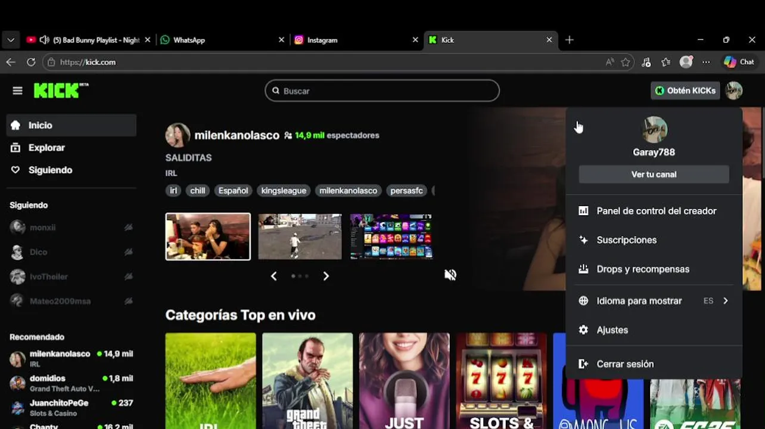The width and height of the screenshot is (765, 429).
Task: Select the chill tag
Action: click(x=198, y=191)
